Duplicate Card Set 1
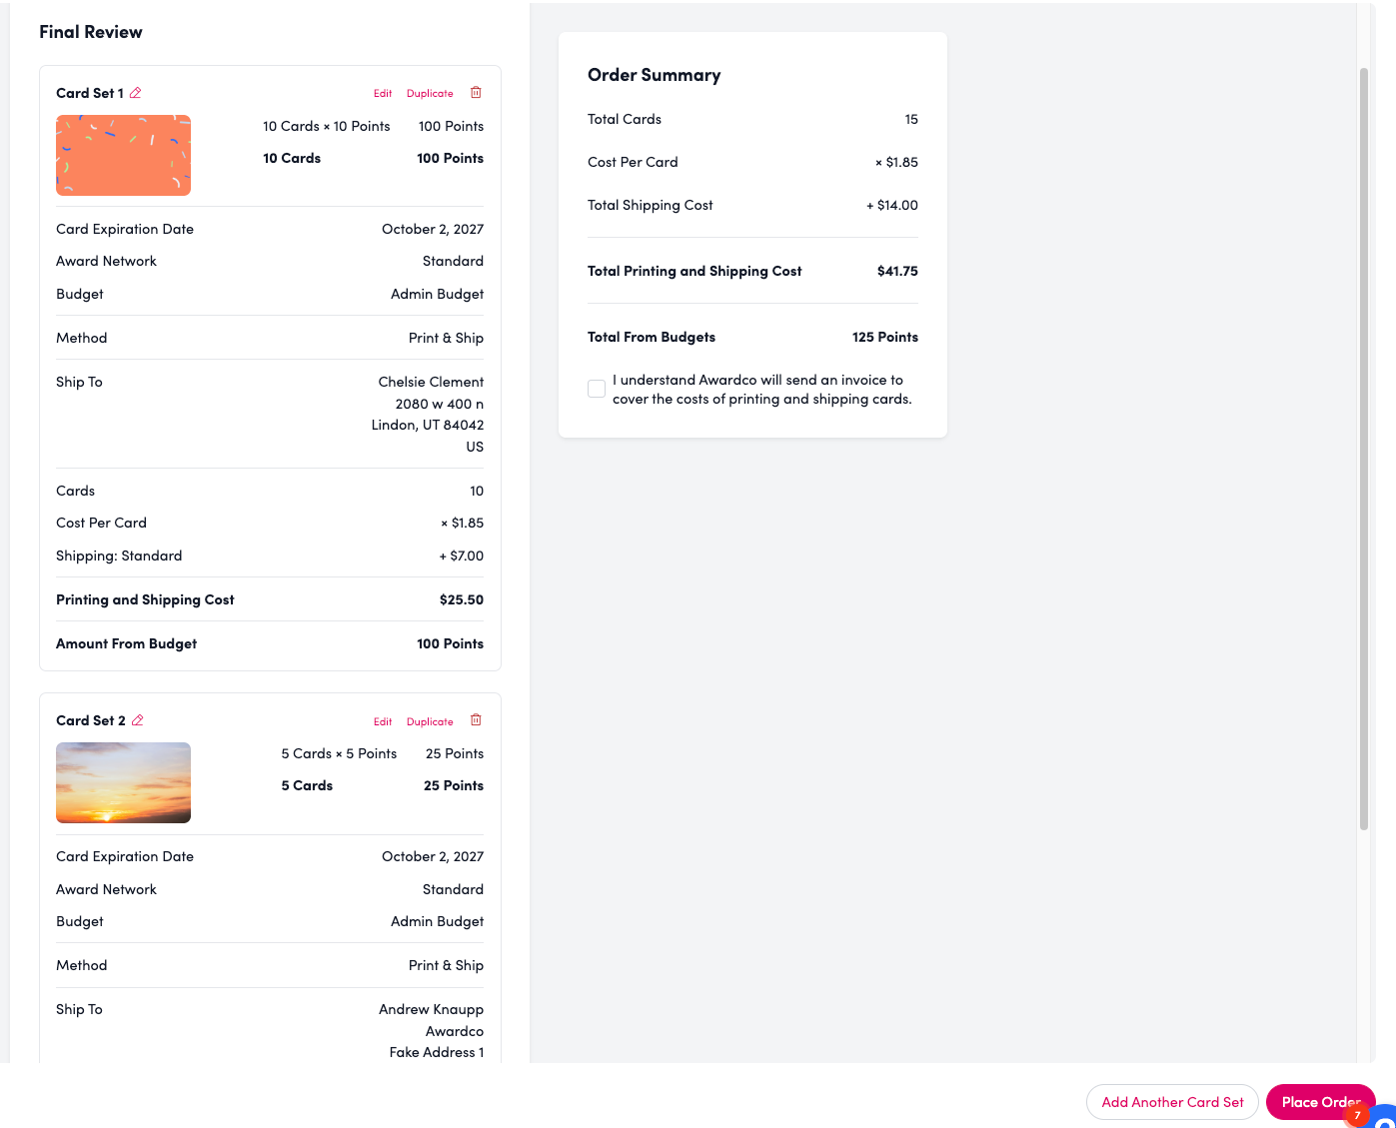The image size is (1396, 1128). click(x=430, y=94)
